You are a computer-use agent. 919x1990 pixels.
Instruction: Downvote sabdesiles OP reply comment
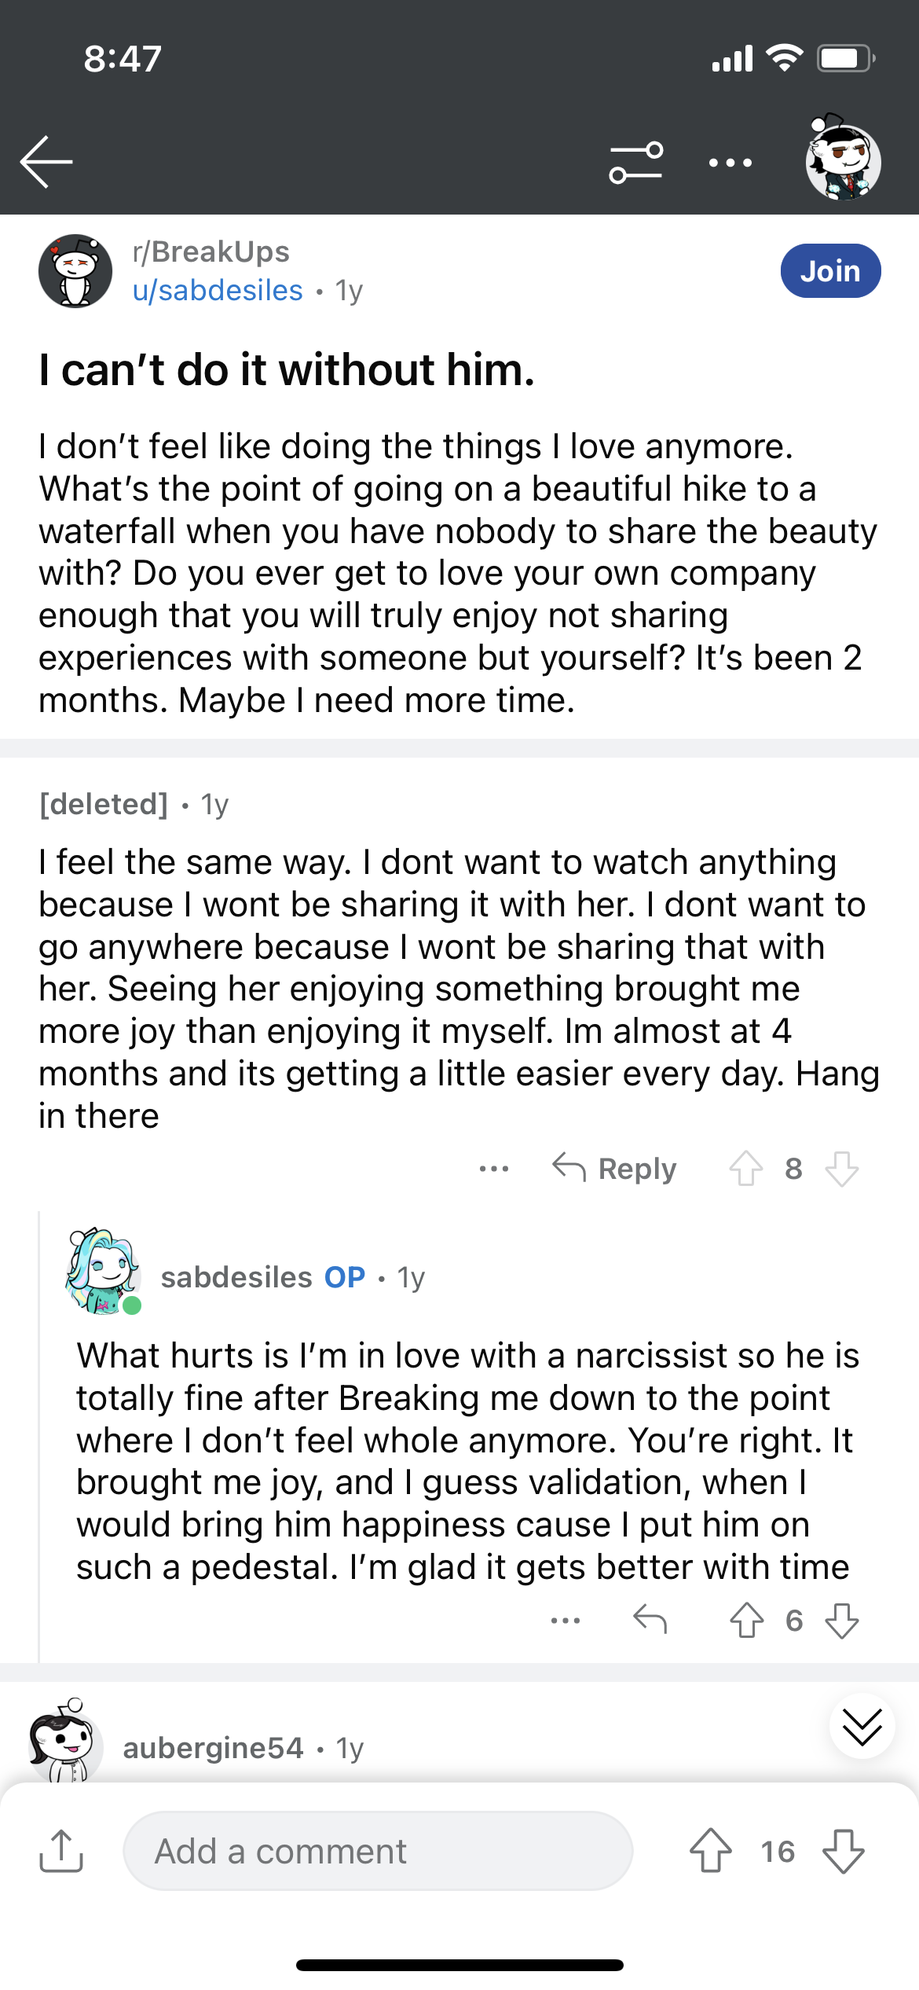[x=842, y=1620]
